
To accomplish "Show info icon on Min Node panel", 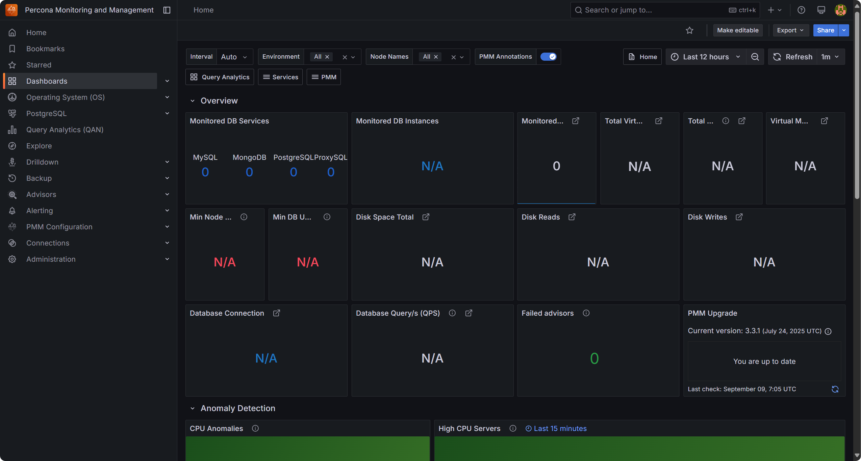I will (x=244, y=217).
